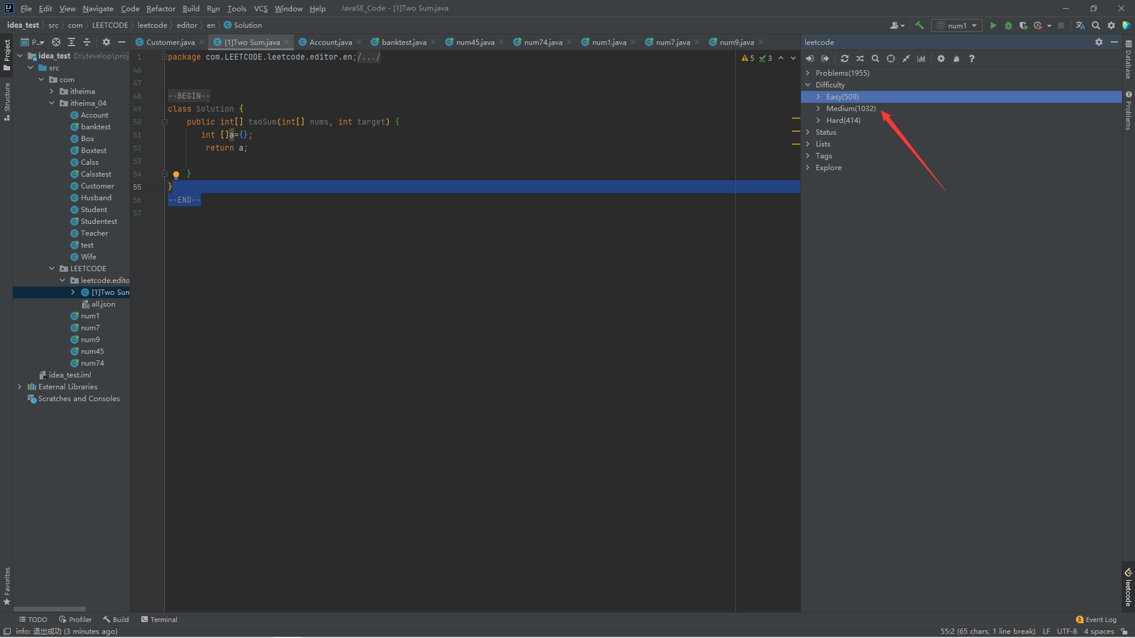The image size is (1135, 638).
Task: Click the leetcode sign-in icon
Action: click(810, 58)
